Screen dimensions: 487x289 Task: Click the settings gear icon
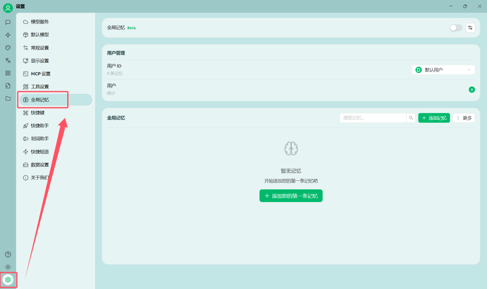pyautogui.click(x=8, y=280)
